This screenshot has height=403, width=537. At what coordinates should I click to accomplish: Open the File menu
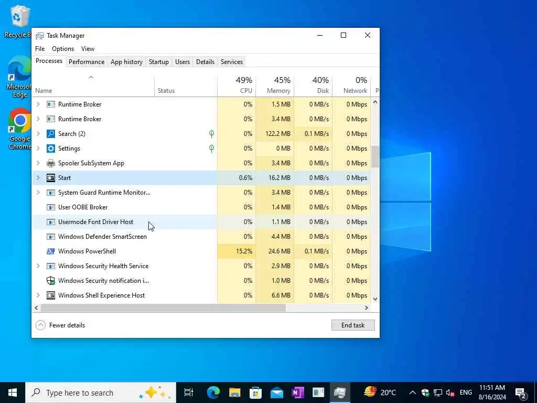[40, 49]
